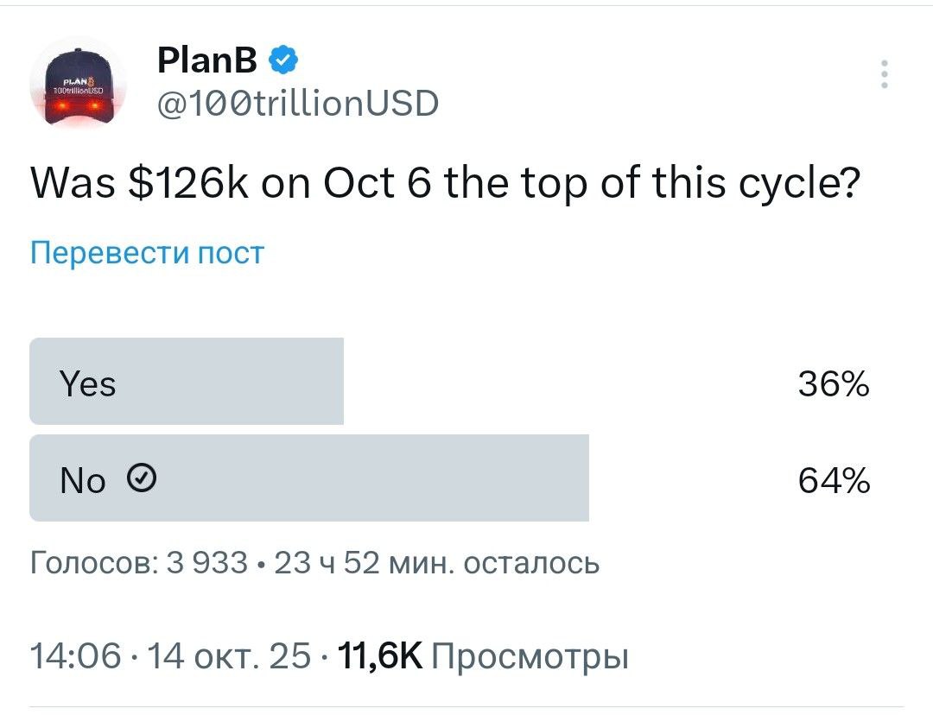The width and height of the screenshot is (933, 715).
Task: Click the blue verified badge next to PlanB
Action: click(x=285, y=60)
